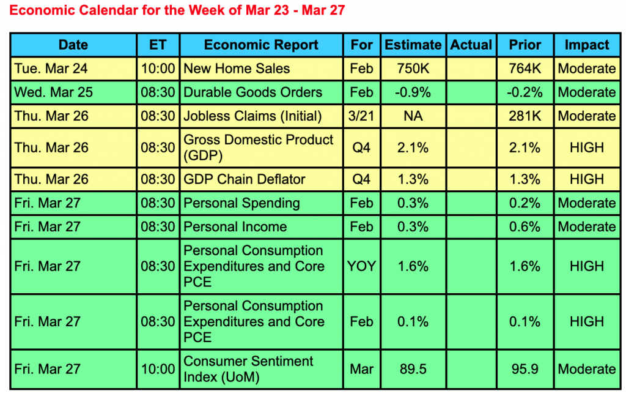Image resolution: width=626 pixels, height=396 pixels.
Task: Click the GDP Chain Deflator cell
Action: (244, 179)
